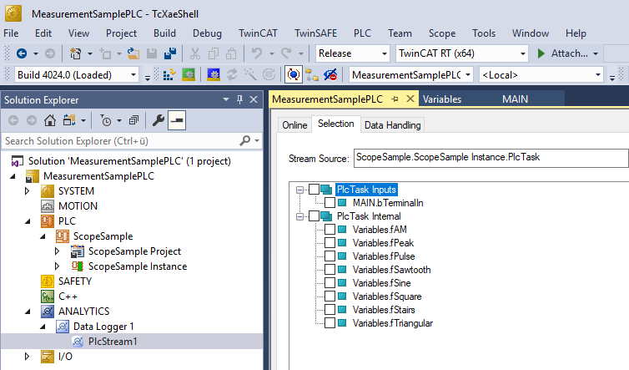
Task: Check the Variables.fSine checkbox
Action: [330, 283]
